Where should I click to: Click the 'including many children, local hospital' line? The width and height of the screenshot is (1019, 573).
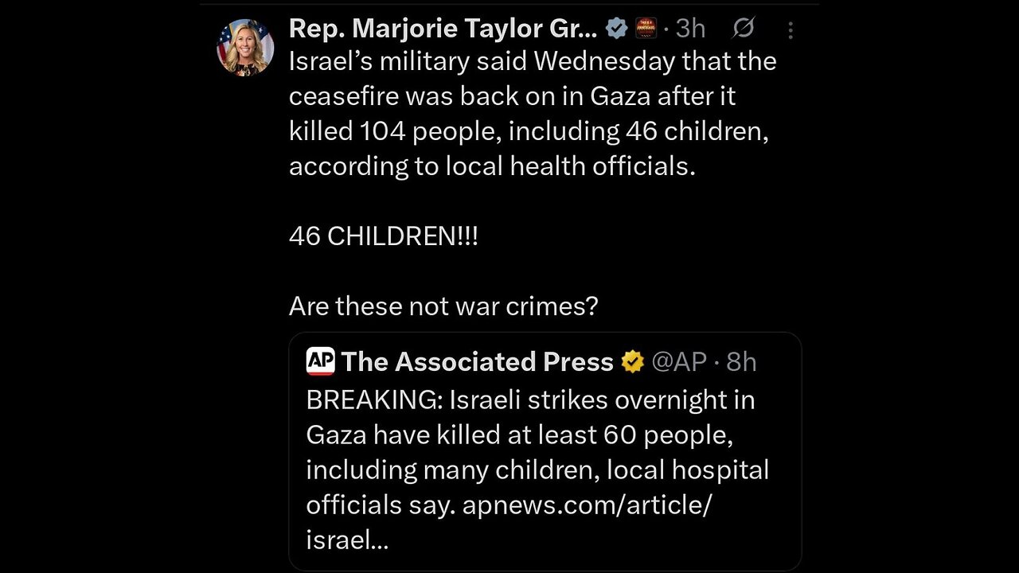(537, 470)
